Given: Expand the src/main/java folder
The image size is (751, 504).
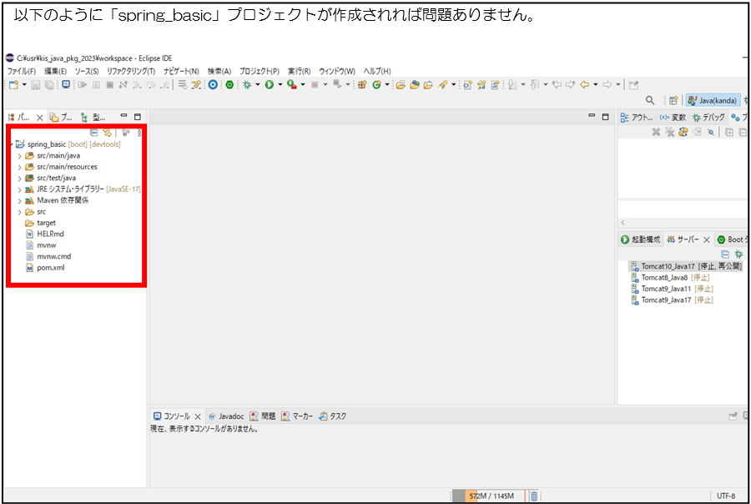Looking at the screenshot, I should point(19,155).
